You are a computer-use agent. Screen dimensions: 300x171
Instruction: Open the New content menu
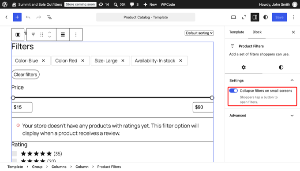click(150, 4)
